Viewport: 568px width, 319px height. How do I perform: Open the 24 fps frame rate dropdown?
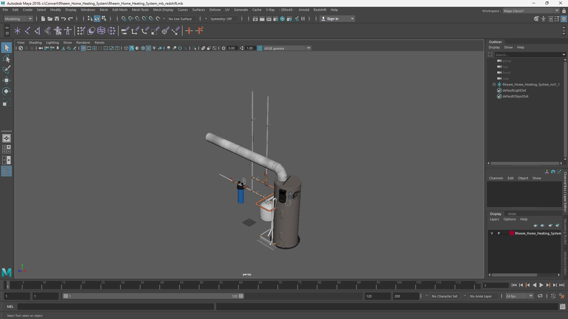click(x=519, y=296)
